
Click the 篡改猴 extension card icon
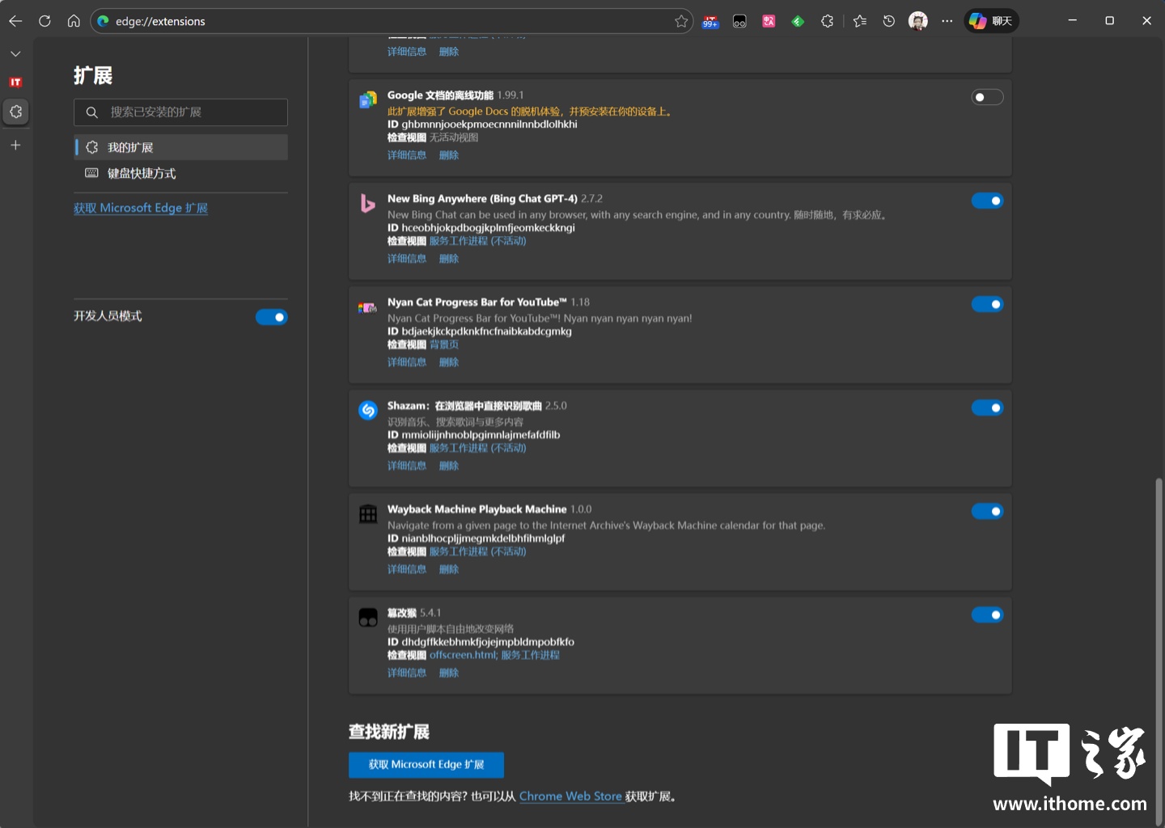click(368, 618)
